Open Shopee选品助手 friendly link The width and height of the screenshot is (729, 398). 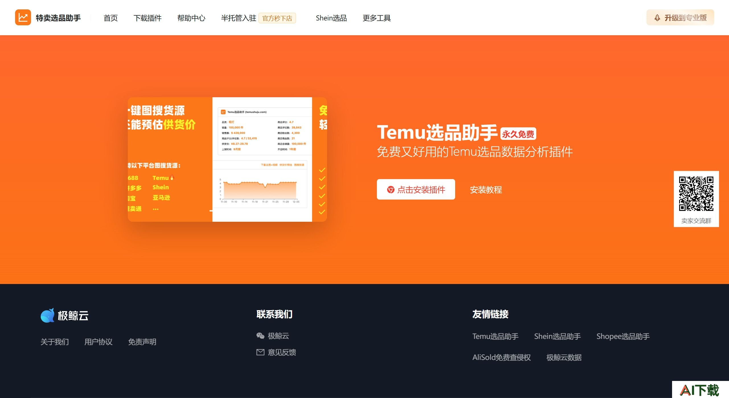point(623,336)
